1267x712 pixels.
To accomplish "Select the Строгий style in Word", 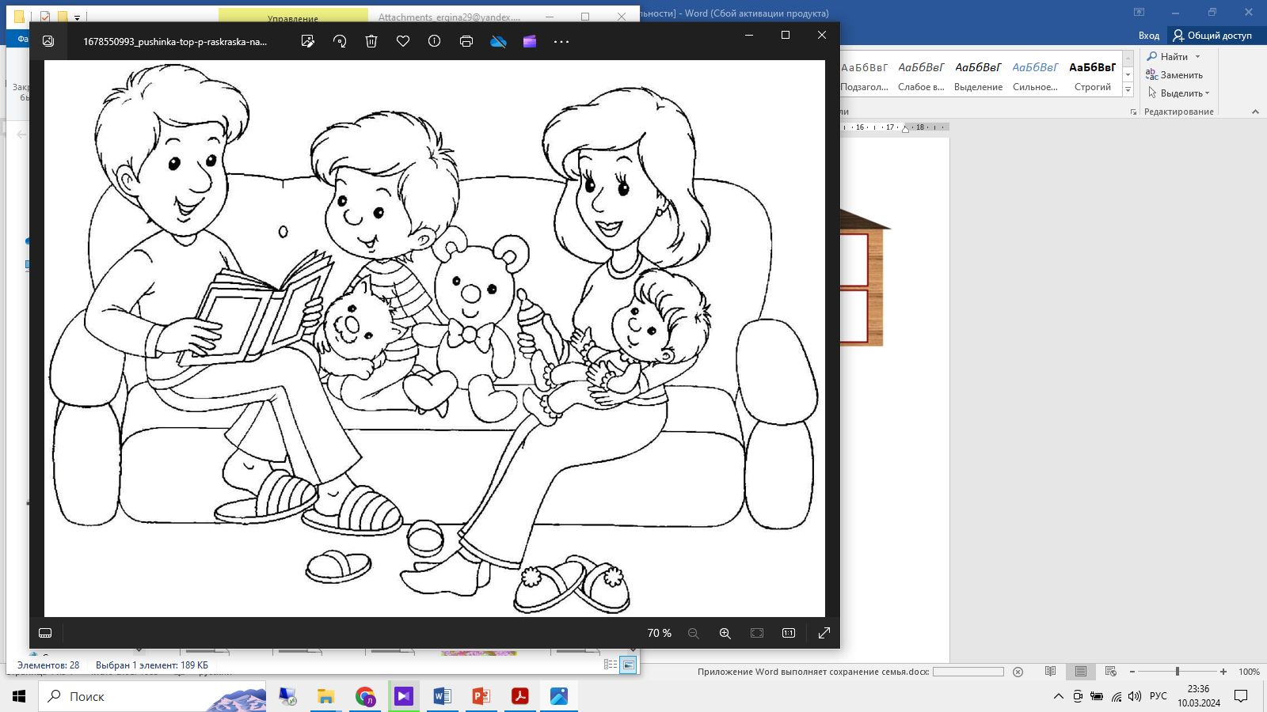I will pos(1093,76).
